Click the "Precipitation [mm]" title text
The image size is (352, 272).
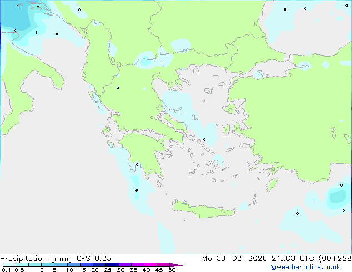coord(36,259)
